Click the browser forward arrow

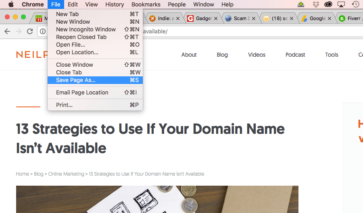(x=19, y=31)
